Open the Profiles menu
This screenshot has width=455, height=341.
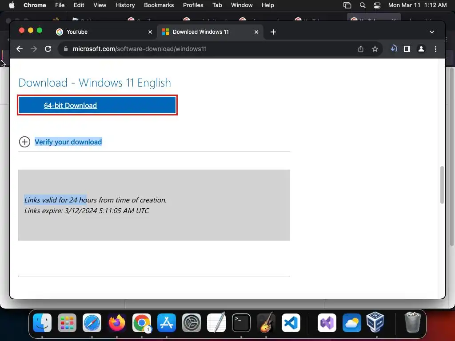(x=193, y=5)
